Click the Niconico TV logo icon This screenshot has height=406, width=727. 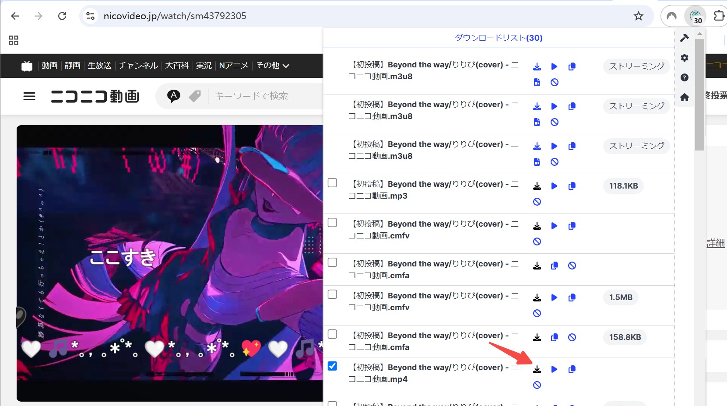[x=27, y=66]
